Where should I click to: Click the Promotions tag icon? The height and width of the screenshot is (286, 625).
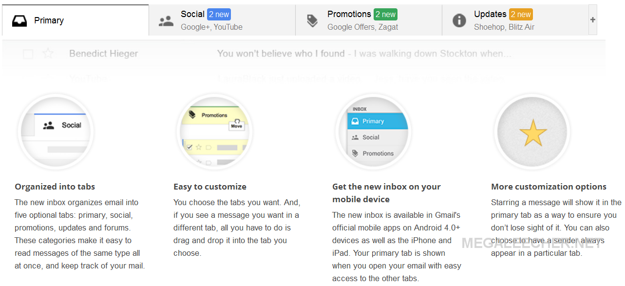tap(312, 20)
